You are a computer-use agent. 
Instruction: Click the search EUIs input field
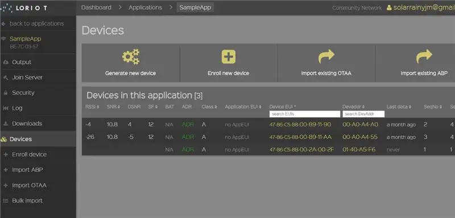[305, 114]
